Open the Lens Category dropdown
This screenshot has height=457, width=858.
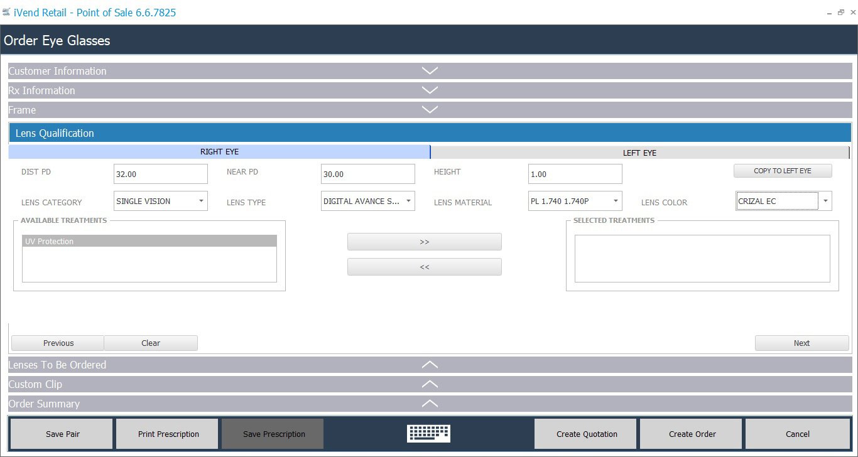[x=201, y=200]
